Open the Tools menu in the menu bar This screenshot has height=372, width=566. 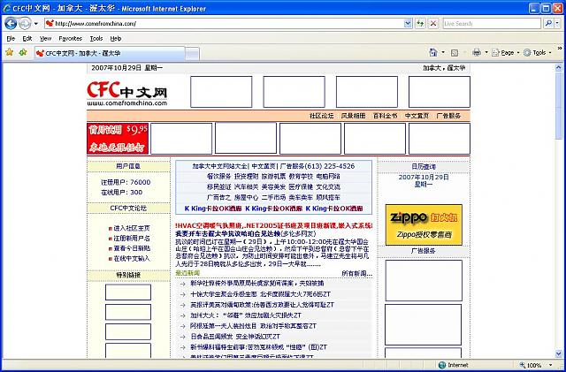click(x=96, y=38)
